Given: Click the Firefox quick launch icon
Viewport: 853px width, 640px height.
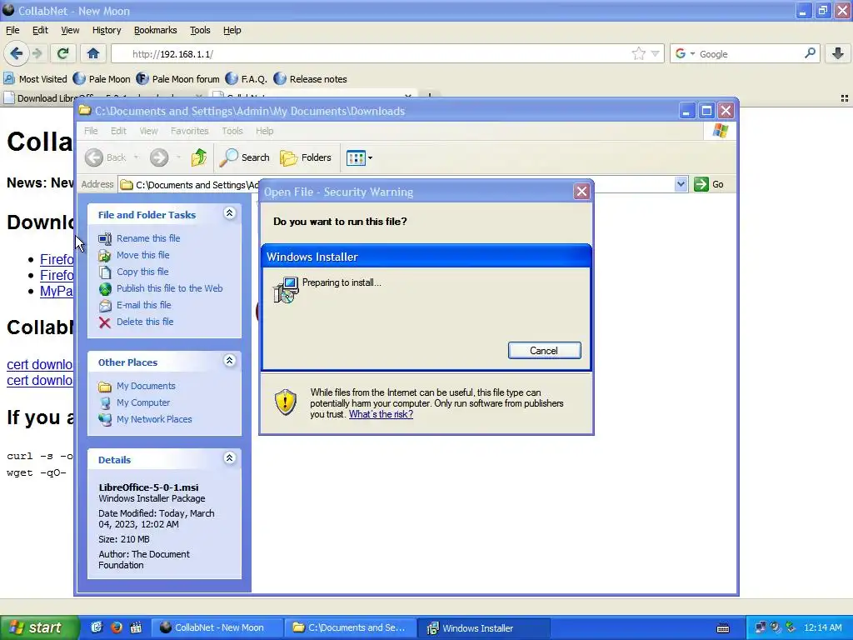Looking at the screenshot, I should [x=116, y=627].
